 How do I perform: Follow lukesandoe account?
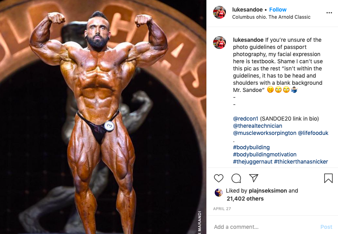tap(278, 10)
